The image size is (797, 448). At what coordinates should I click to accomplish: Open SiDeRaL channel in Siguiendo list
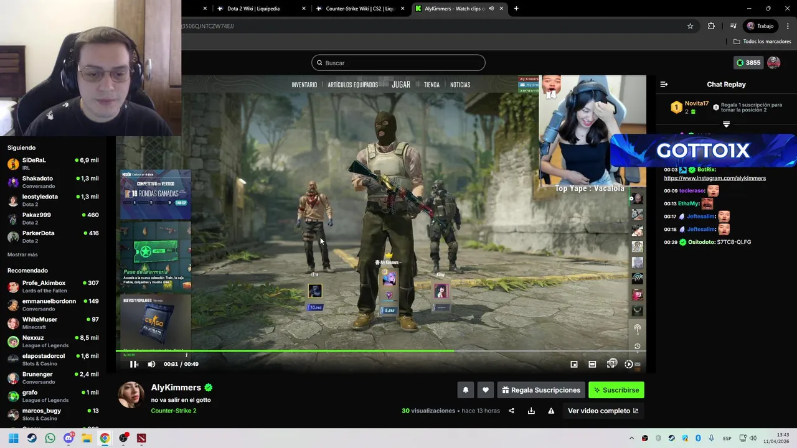(x=53, y=164)
